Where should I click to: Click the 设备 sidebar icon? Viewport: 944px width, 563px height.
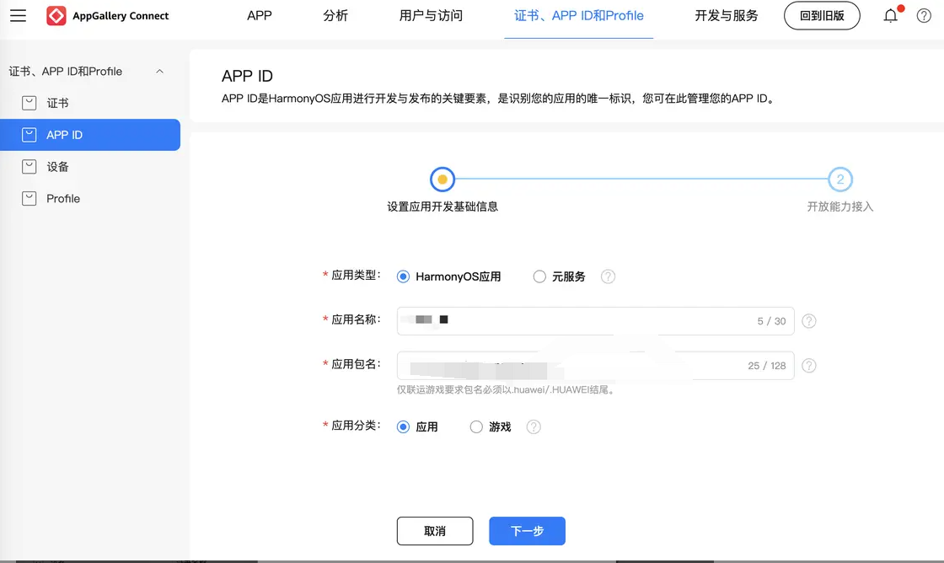tap(29, 167)
